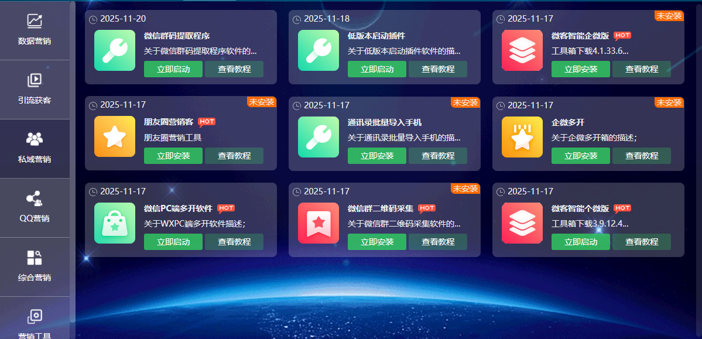Click the 微客智能企微版 red layers icon

pos(522,51)
